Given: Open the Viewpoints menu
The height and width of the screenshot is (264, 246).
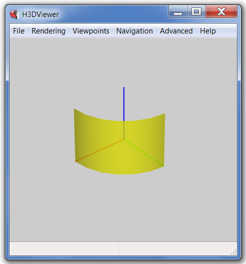Looking at the screenshot, I should click(91, 31).
